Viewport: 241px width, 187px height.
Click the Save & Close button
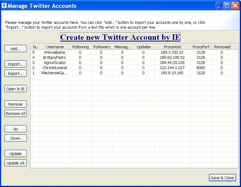[222, 178]
